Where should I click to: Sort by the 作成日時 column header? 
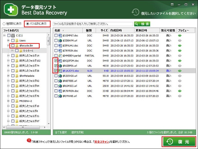click(x=122, y=31)
